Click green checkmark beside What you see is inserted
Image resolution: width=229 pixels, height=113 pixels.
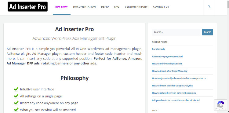coord(16,109)
